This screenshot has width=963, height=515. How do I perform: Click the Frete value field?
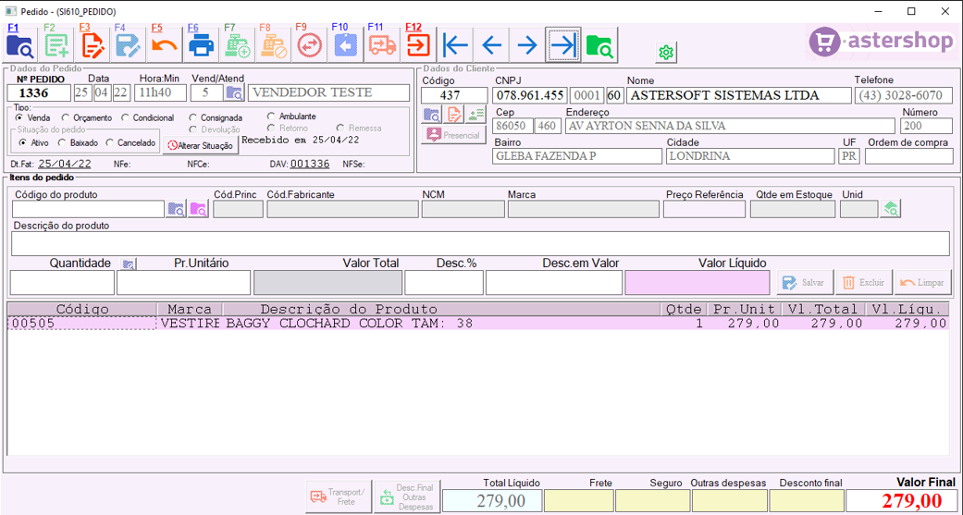pyautogui.click(x=578, y=500)
